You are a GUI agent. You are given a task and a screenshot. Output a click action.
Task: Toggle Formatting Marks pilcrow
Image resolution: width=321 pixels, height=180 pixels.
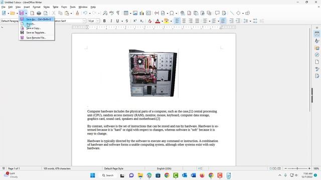[118, 13]
